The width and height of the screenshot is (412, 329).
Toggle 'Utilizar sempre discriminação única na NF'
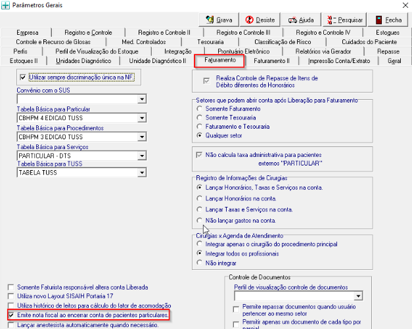23,77
